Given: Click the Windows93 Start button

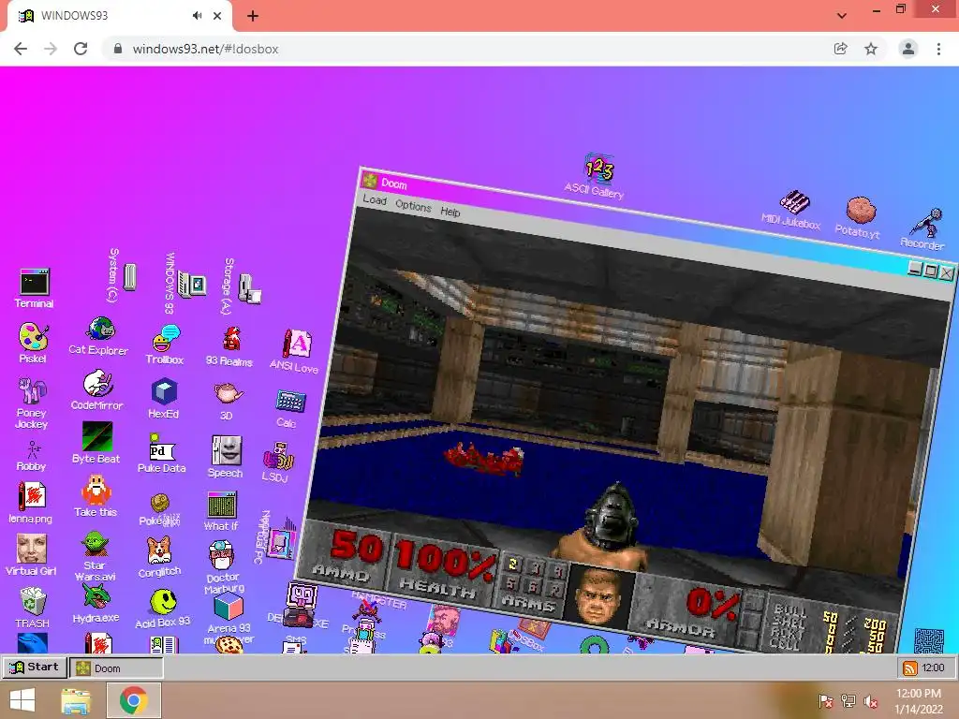Looking at the screenshot, I should (x=35, y=667).
